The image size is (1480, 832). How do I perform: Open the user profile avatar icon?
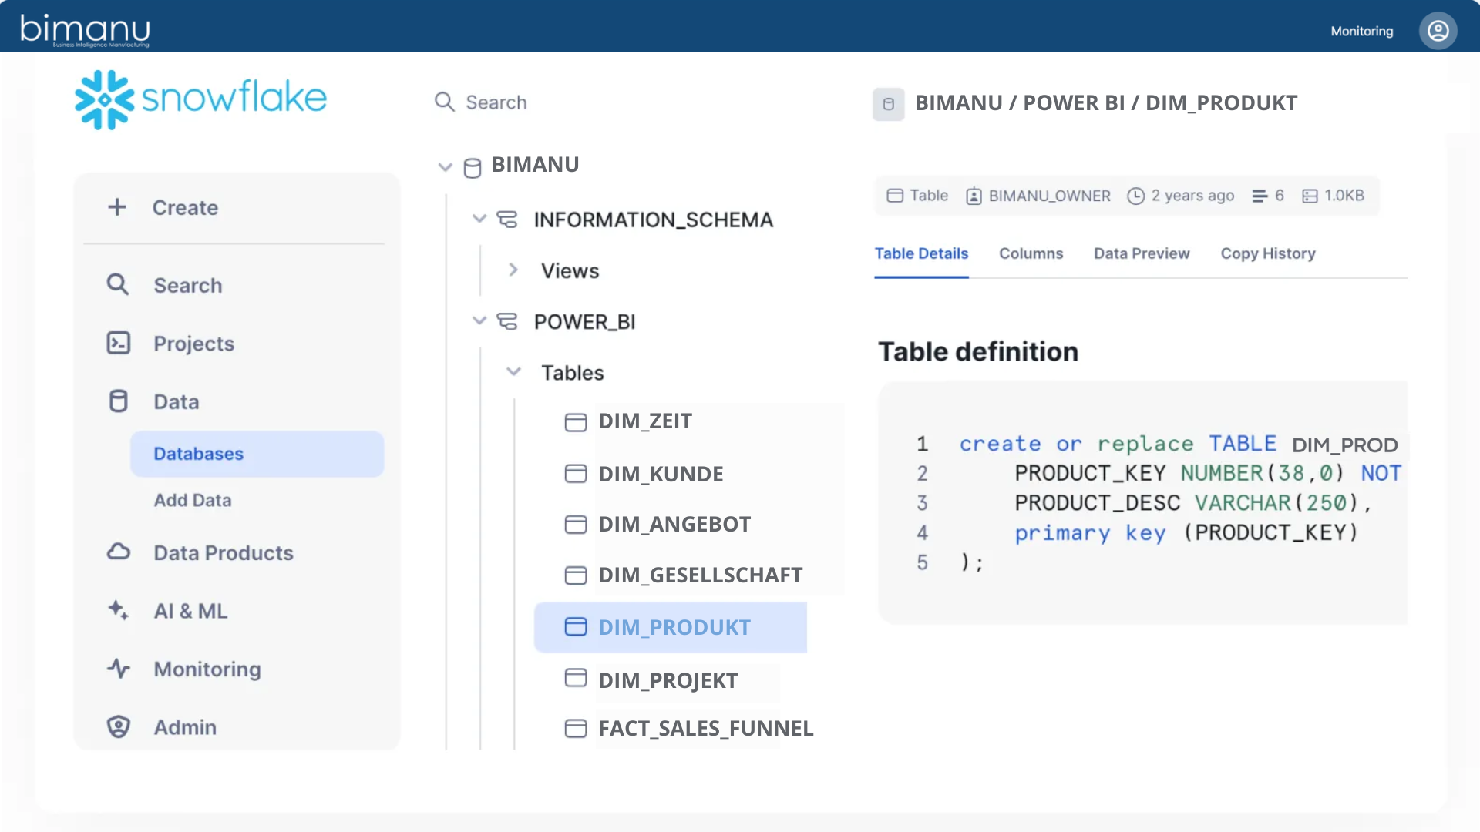point(1438,31)
